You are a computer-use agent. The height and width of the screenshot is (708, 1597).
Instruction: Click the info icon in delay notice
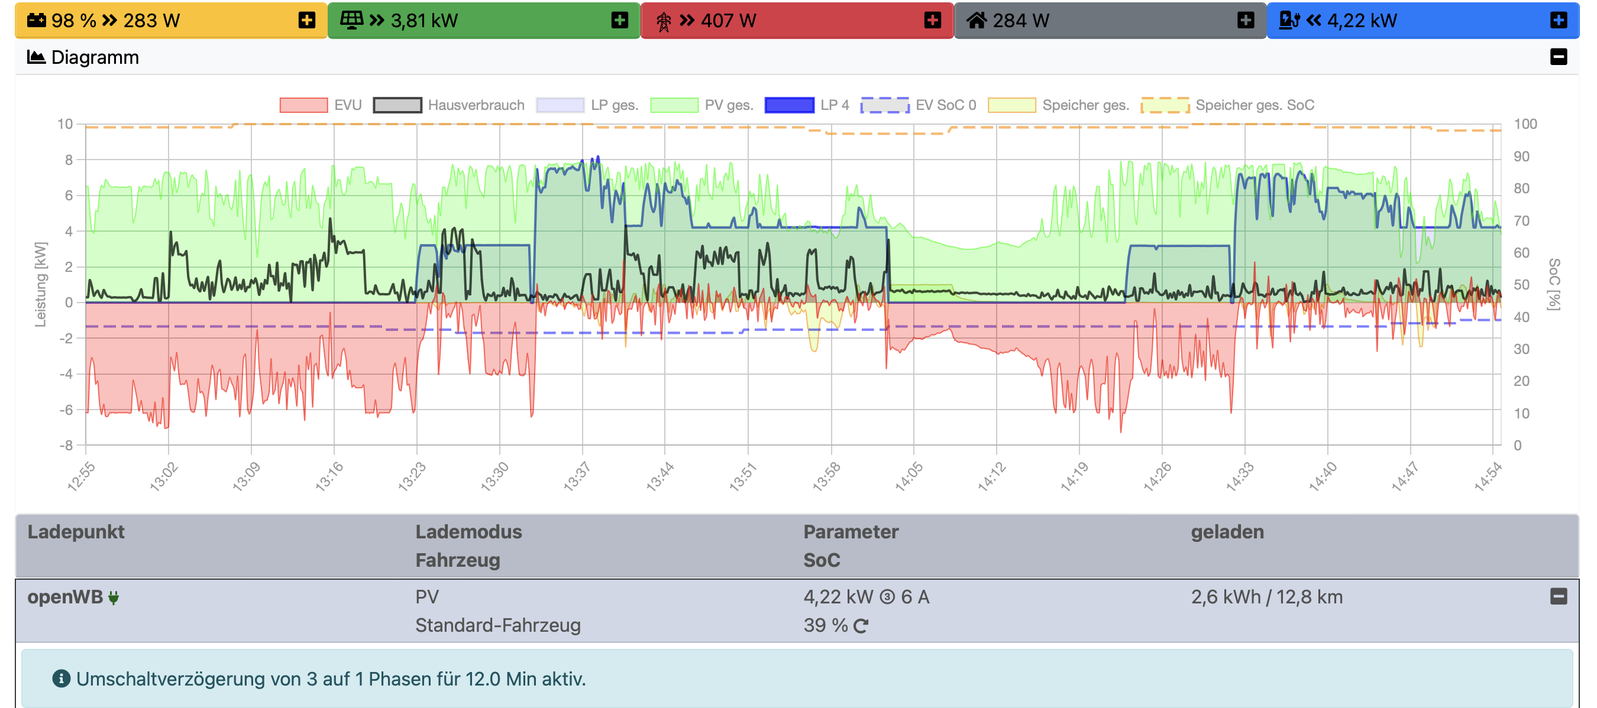(61, 678)
